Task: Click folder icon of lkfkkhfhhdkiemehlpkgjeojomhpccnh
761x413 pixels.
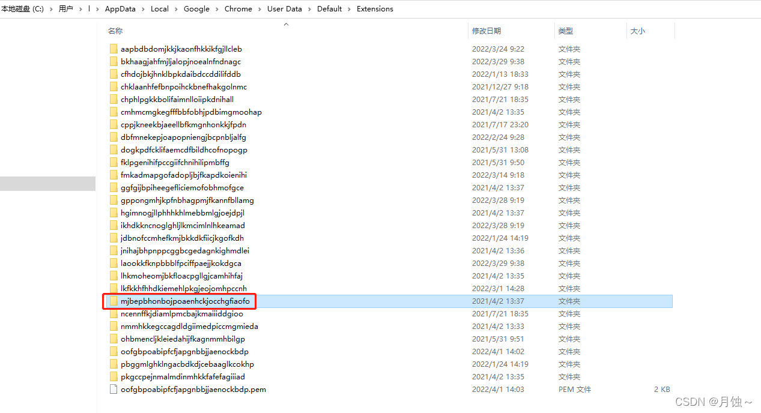Action: coord(114,289)
